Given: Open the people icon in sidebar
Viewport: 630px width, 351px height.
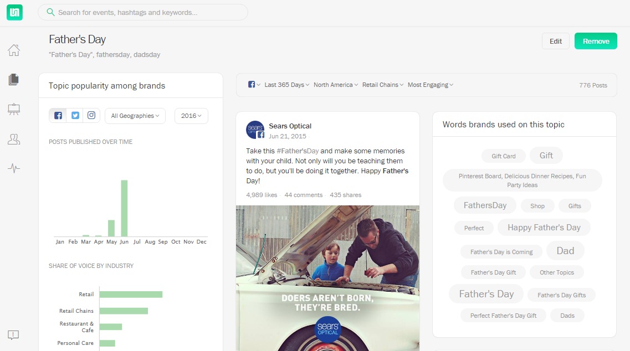Looking at the screenshot, I should (14, 139).
